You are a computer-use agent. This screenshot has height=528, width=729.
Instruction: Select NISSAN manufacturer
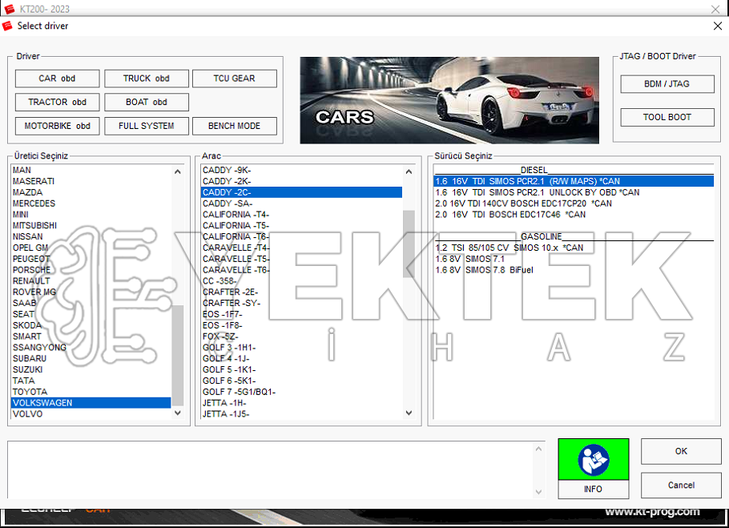91,236
